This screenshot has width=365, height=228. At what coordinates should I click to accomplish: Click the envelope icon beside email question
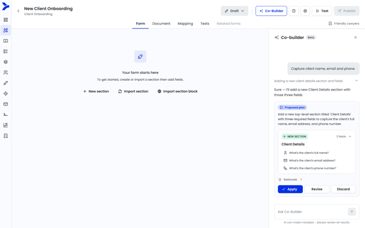pyautogui.click(x=285, y=160)
